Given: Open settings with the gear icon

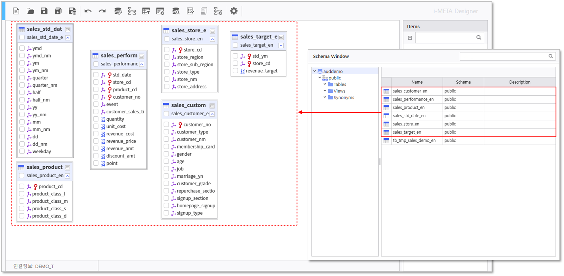Looking at the screenshot, I should (x=234, y=11).
